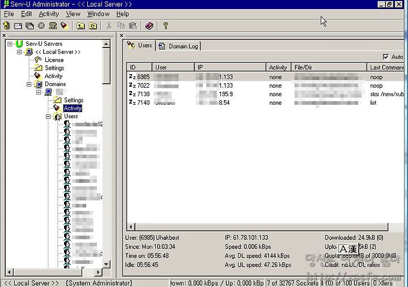Select Settings under Local Server
Viewport: 408px width, 287px height.
tap(54, 68)
